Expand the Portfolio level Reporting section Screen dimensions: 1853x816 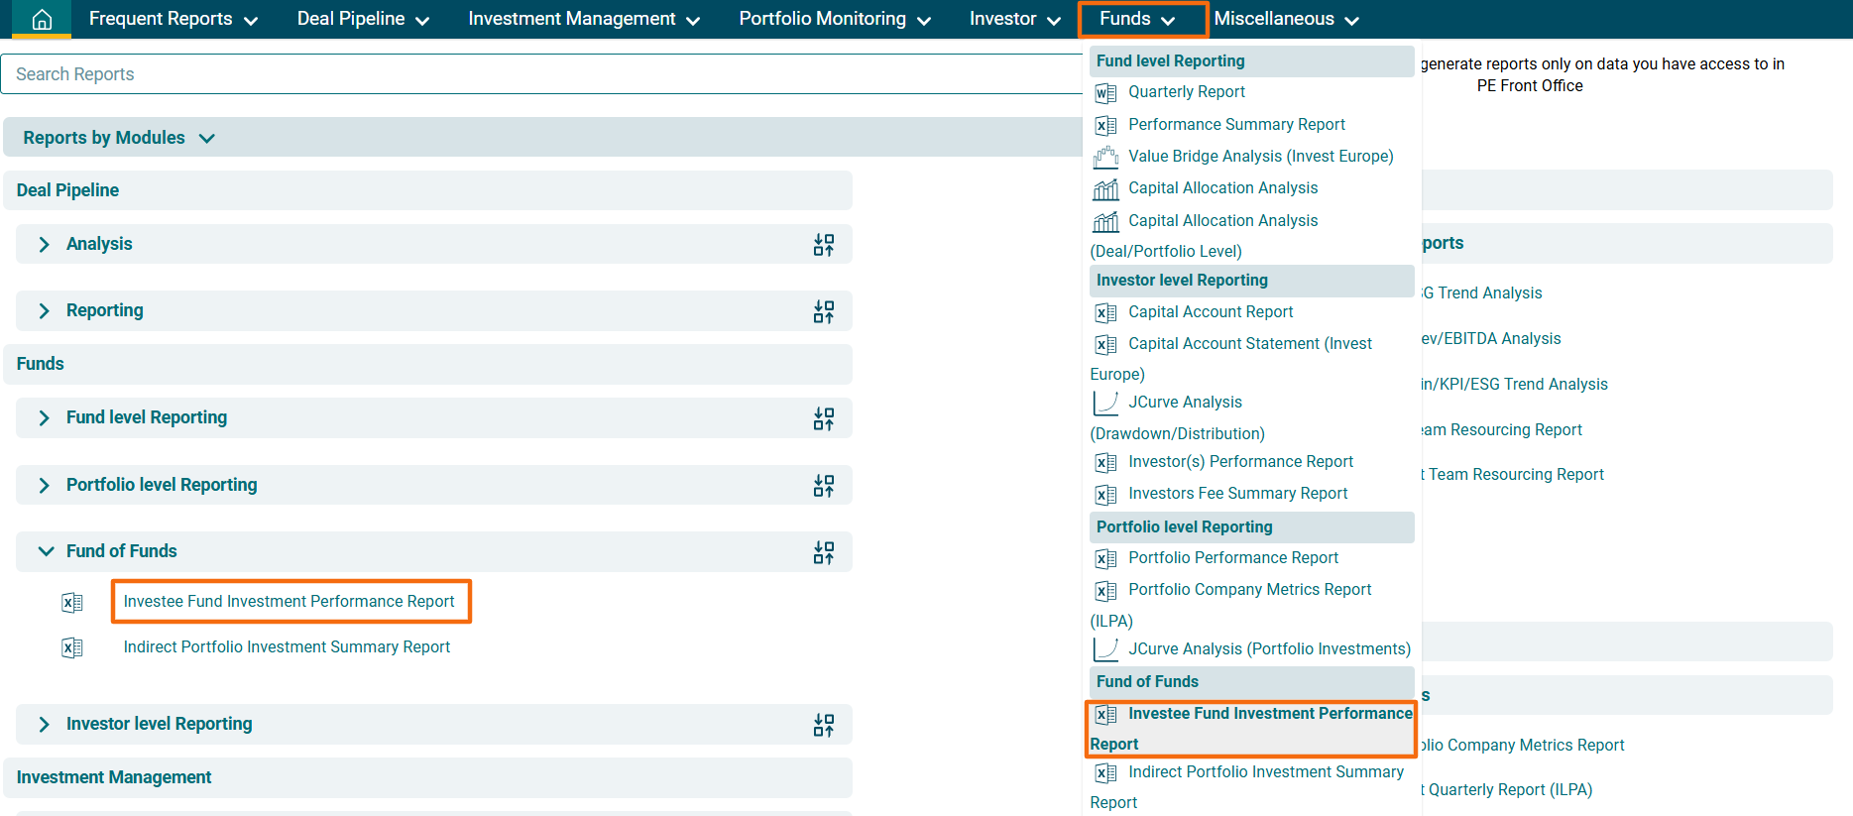pyautogui.click(x=44, y=486)
